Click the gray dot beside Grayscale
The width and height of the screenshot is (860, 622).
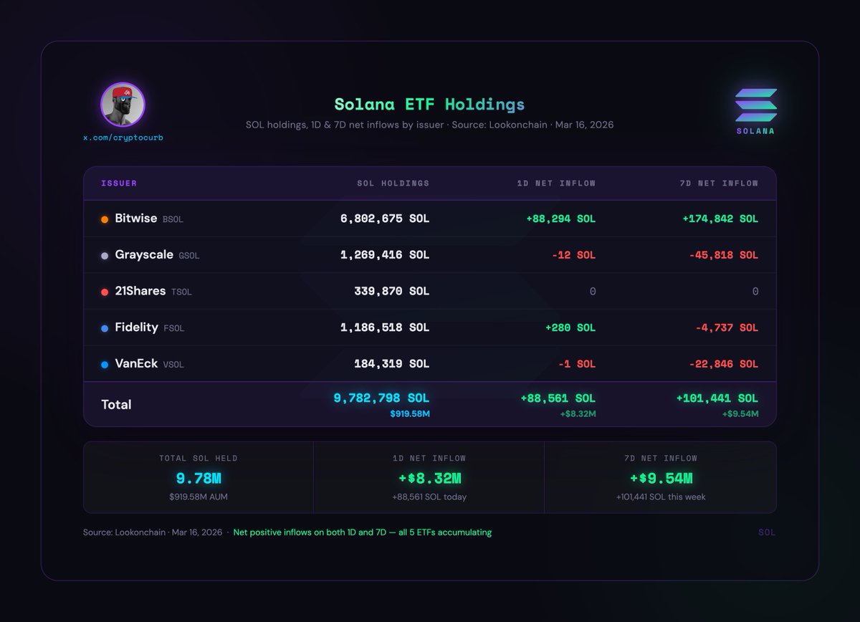pos(105,256)
